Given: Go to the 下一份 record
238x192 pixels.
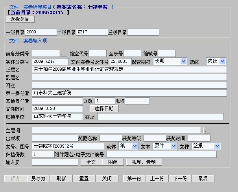Looking at the screenshot, I should pyautogui.click(x=180, y=179).
